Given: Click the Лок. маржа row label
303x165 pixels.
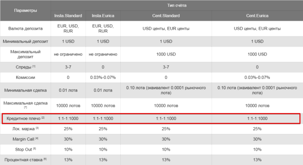Looking at the screenshot, I should [23, 129].
